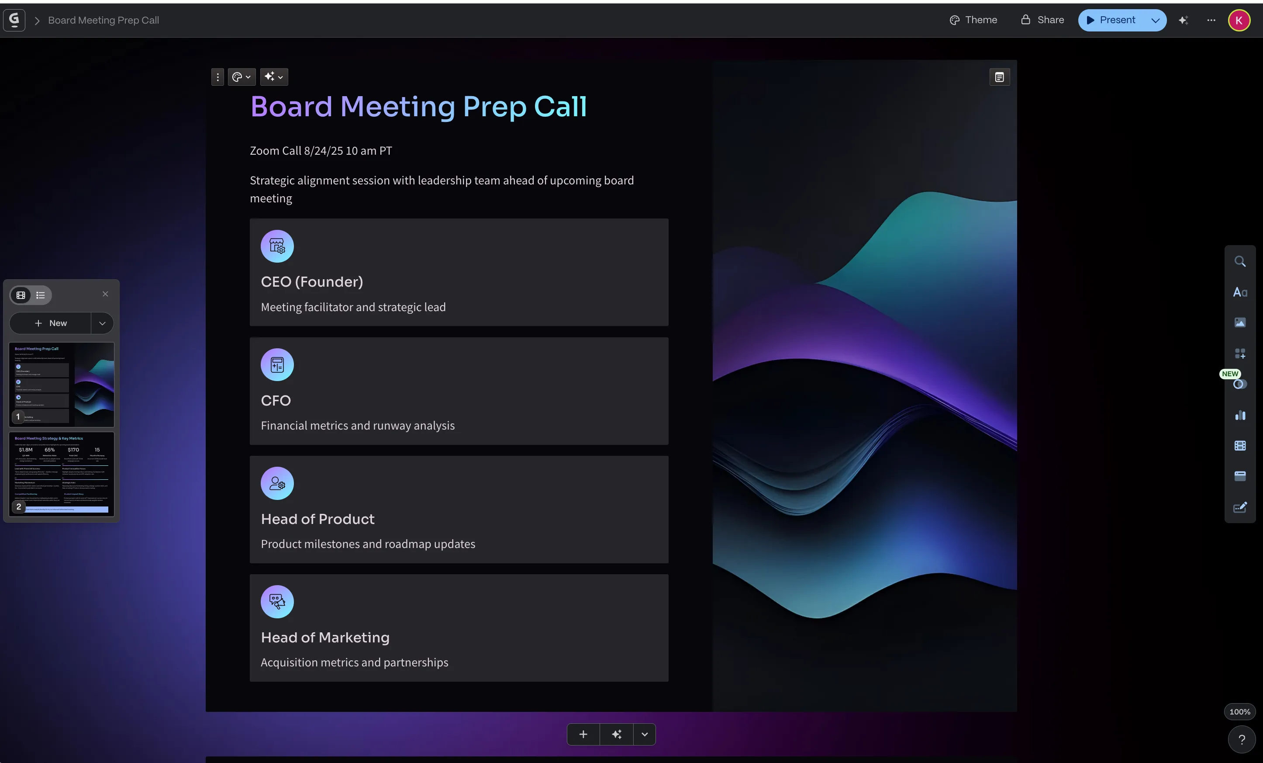Open the speaker notes icon on card
Image resolution: width=1263 pixels, height=763 pixels.
point(999,77)
